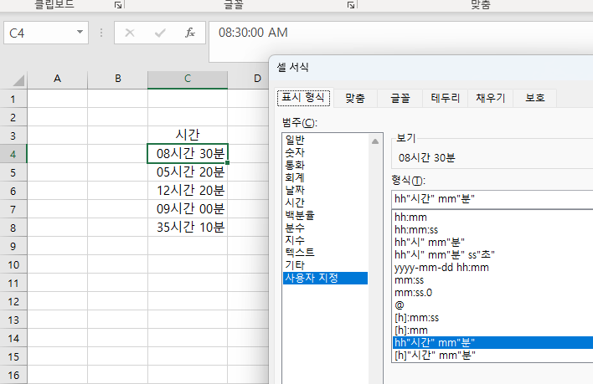Select 사용자 지정 category

pos(325,278)
